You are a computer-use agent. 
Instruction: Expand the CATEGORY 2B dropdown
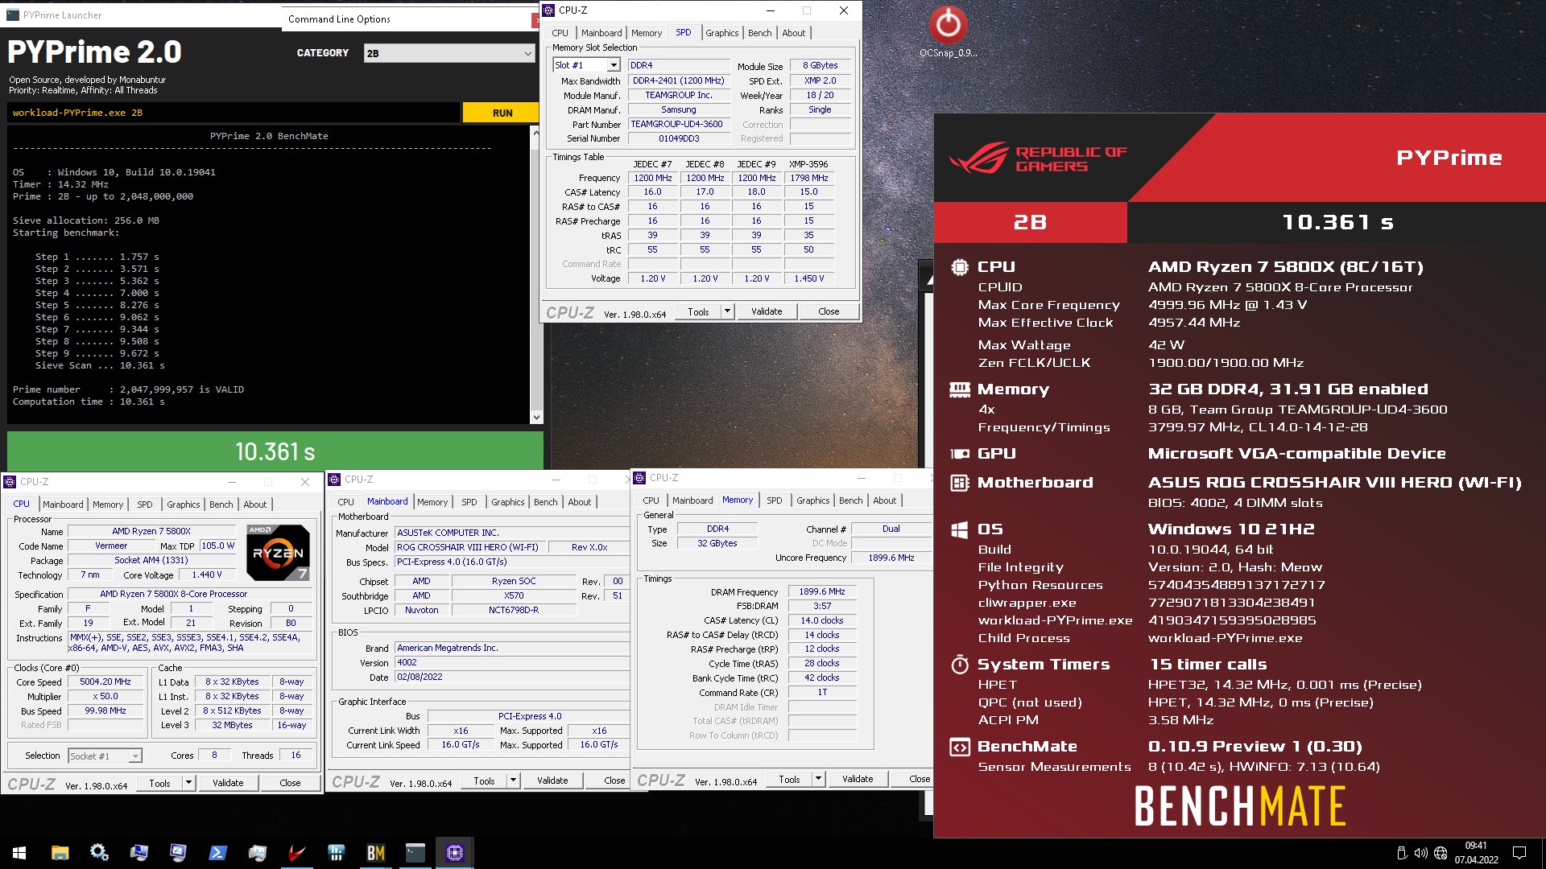449,53
